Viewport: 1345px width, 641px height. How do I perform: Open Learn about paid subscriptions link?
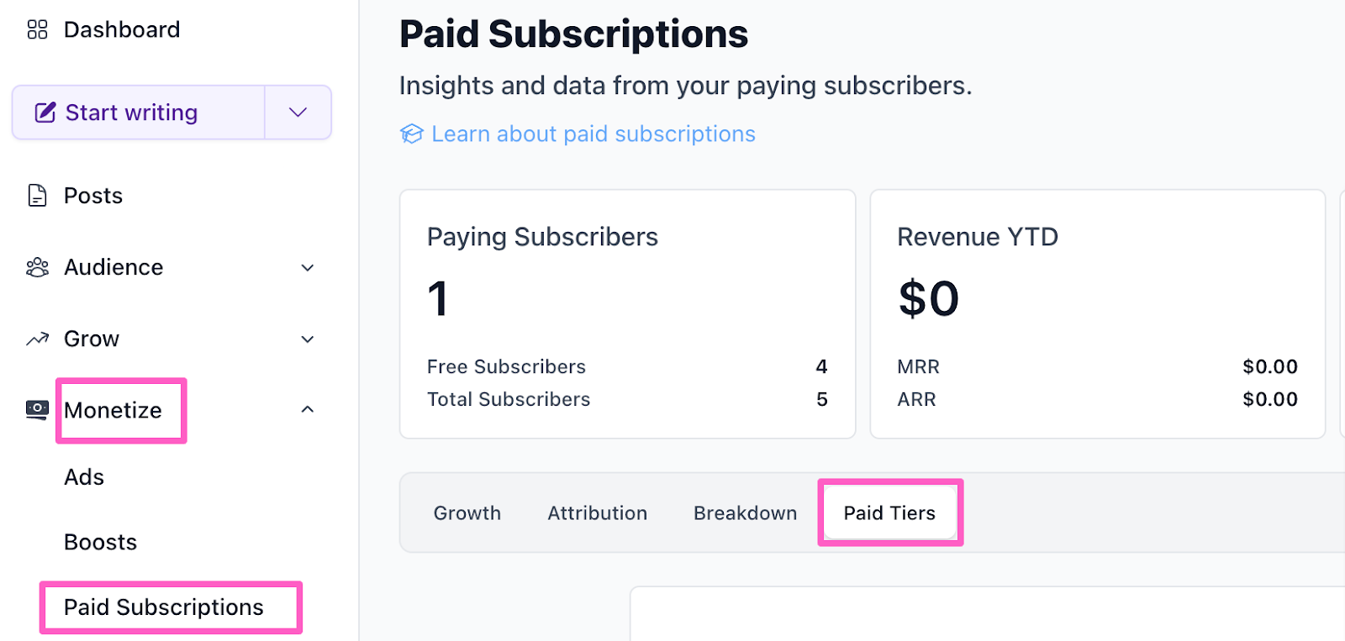click(x=593, y=134)
